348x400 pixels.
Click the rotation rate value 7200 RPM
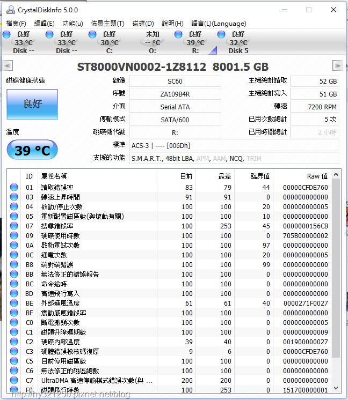click(315, 107)
